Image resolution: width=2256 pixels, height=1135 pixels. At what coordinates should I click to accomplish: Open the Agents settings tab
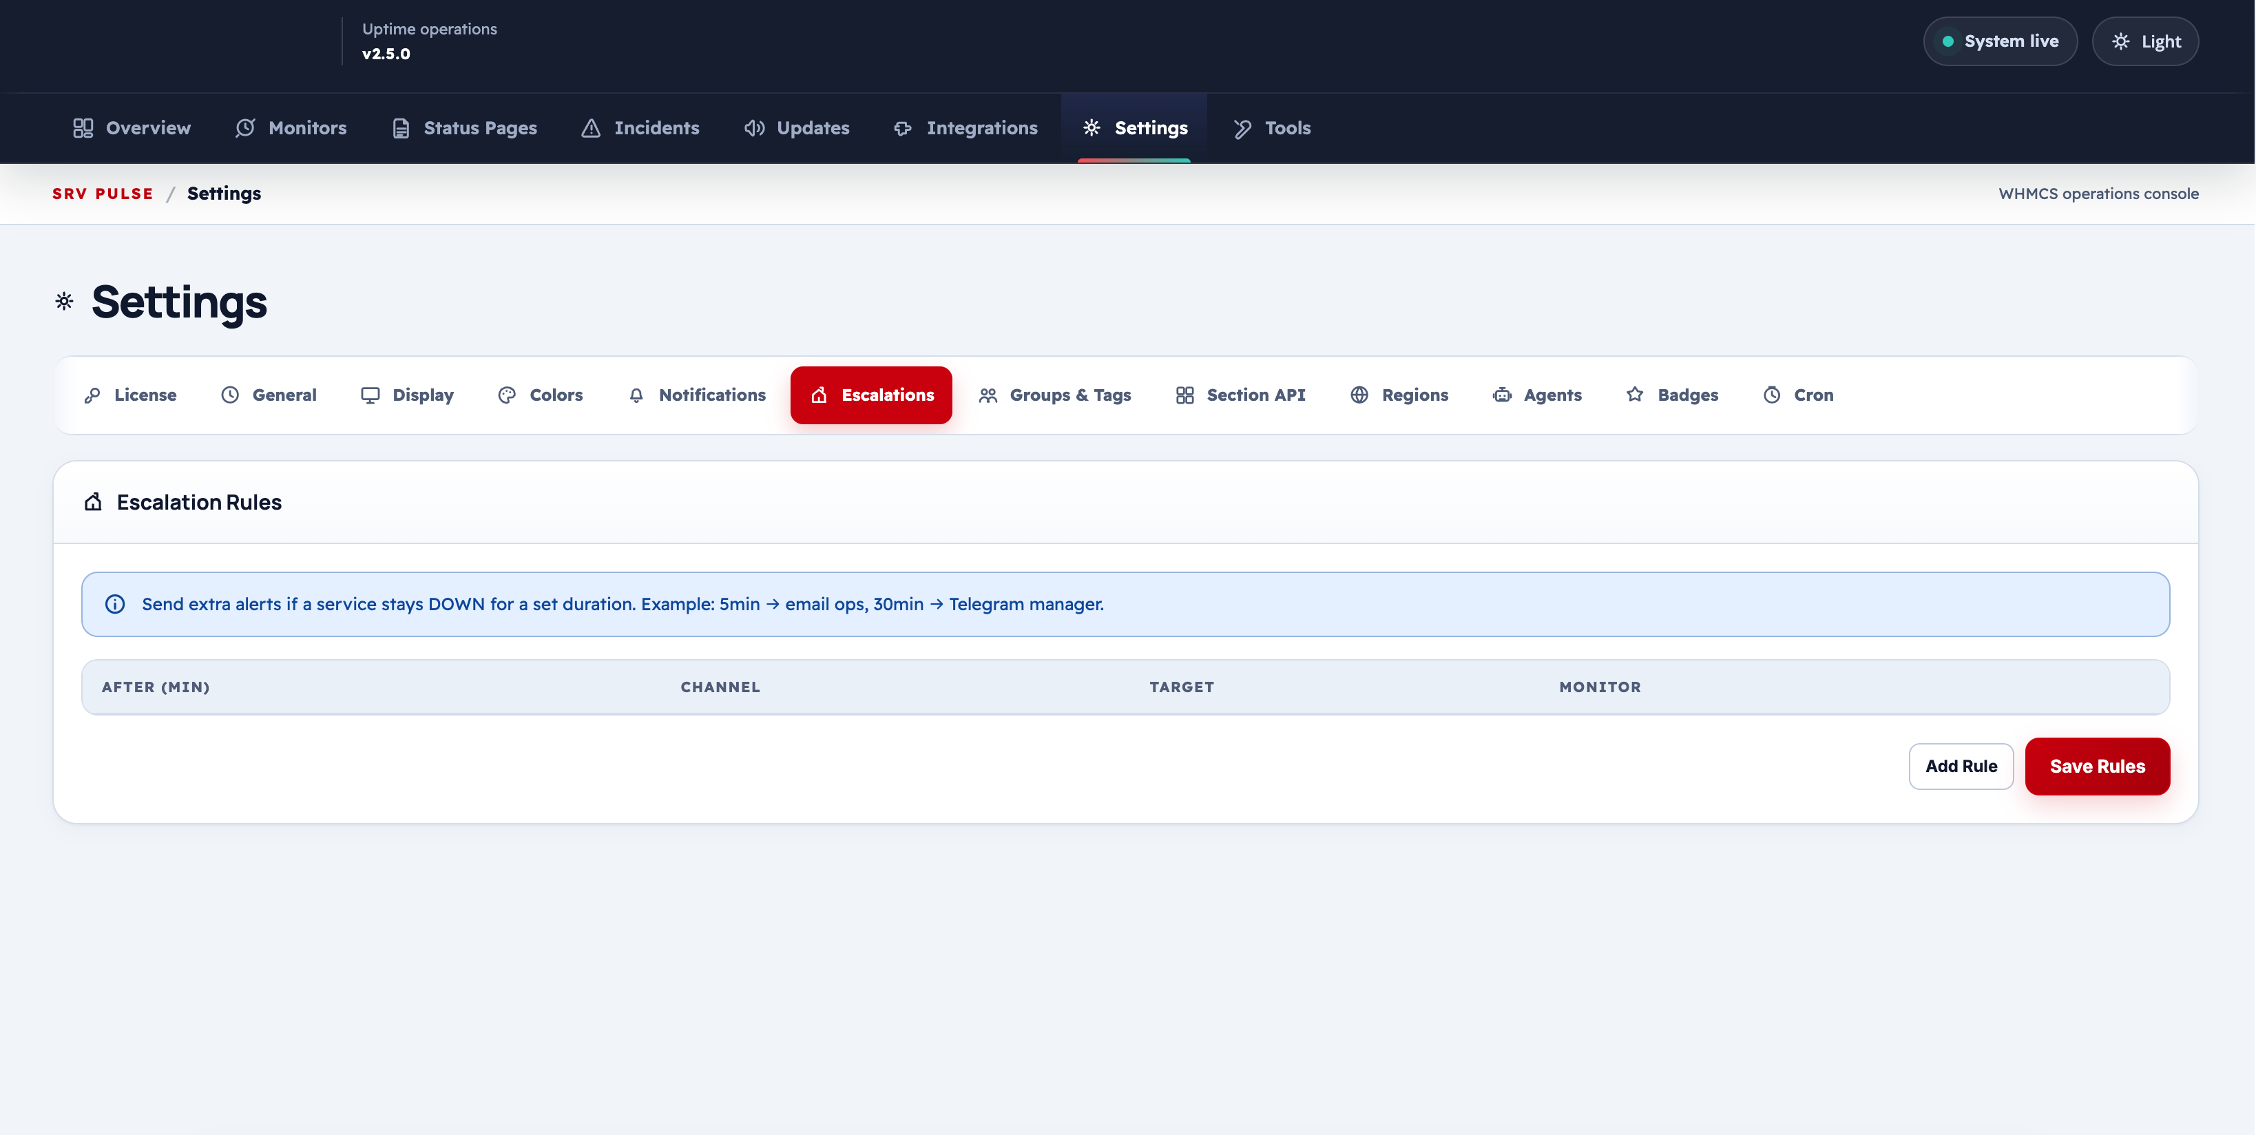click(x=1538, y=395)
